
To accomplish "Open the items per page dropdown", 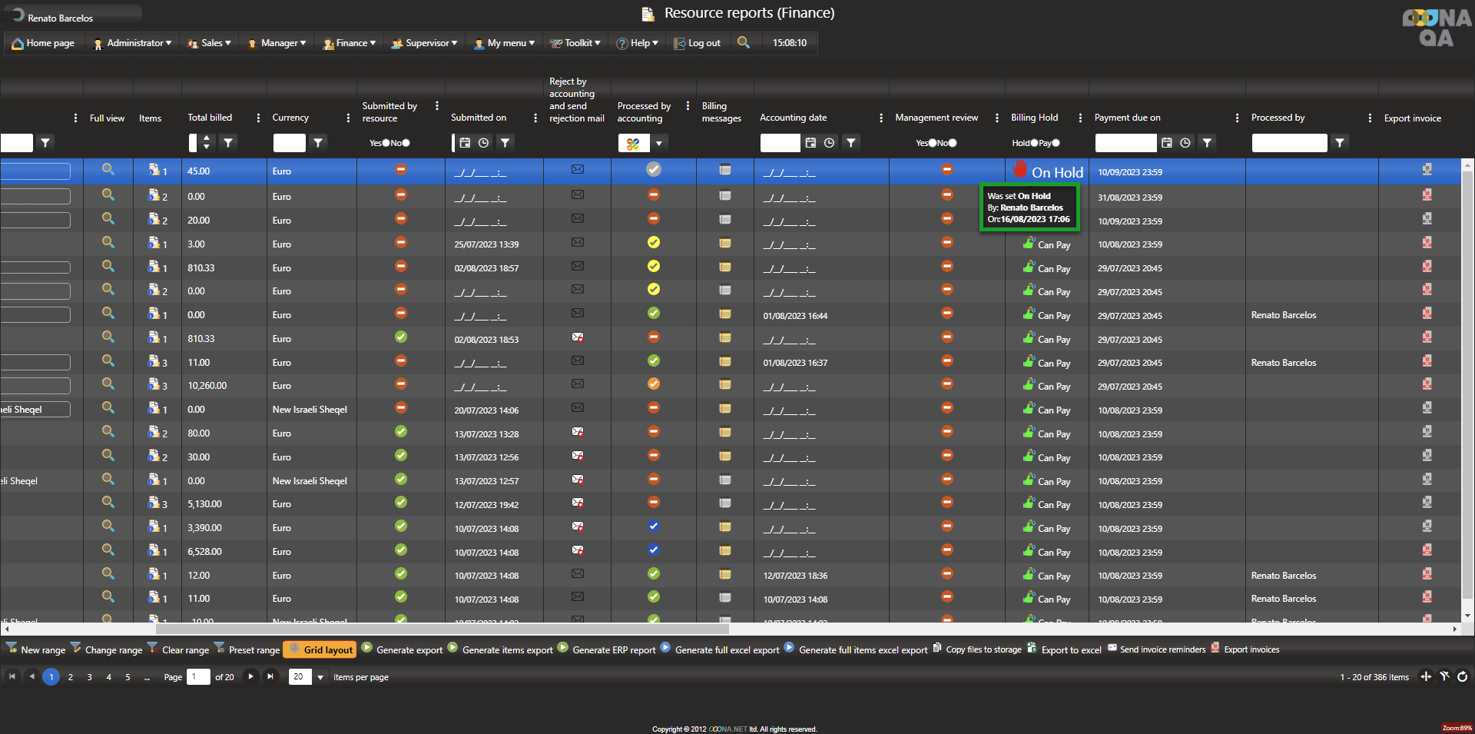I will pos(320,677).
